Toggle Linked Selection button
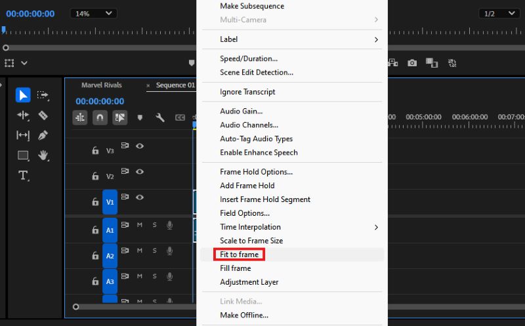Screen dimensions: 525x326 [x=120, y=117]
